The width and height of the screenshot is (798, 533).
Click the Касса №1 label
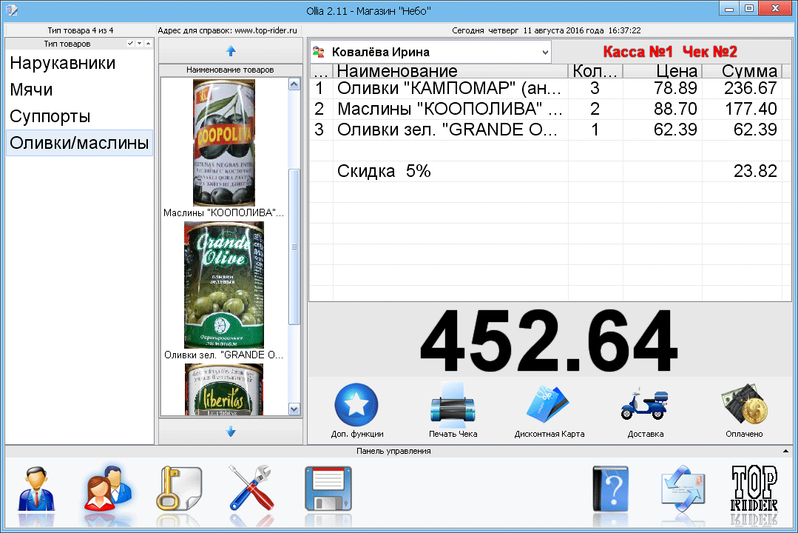(638, 52)
